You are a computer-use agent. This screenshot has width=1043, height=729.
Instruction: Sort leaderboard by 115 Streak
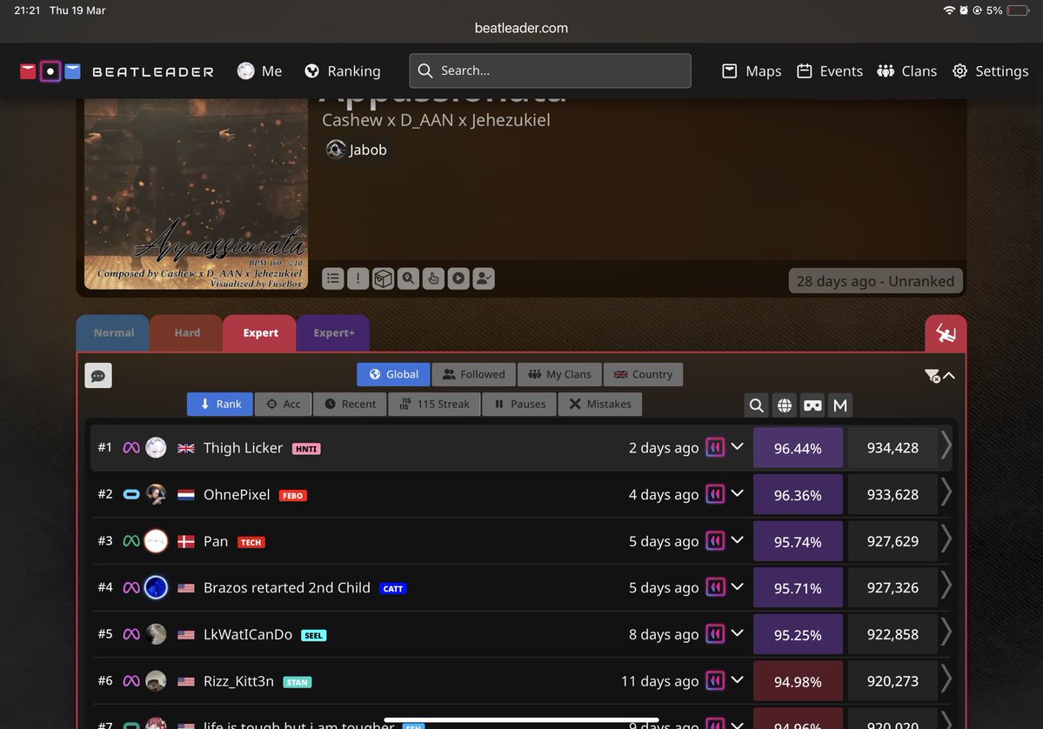pyautogui.click(x=435, y=404)
